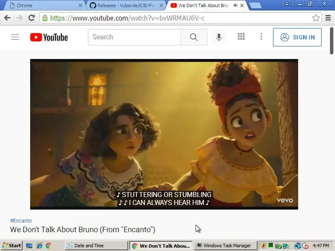Viewport: 335px width, 251px height.
Task: Click the Sign In button
Action: (297, 37)
